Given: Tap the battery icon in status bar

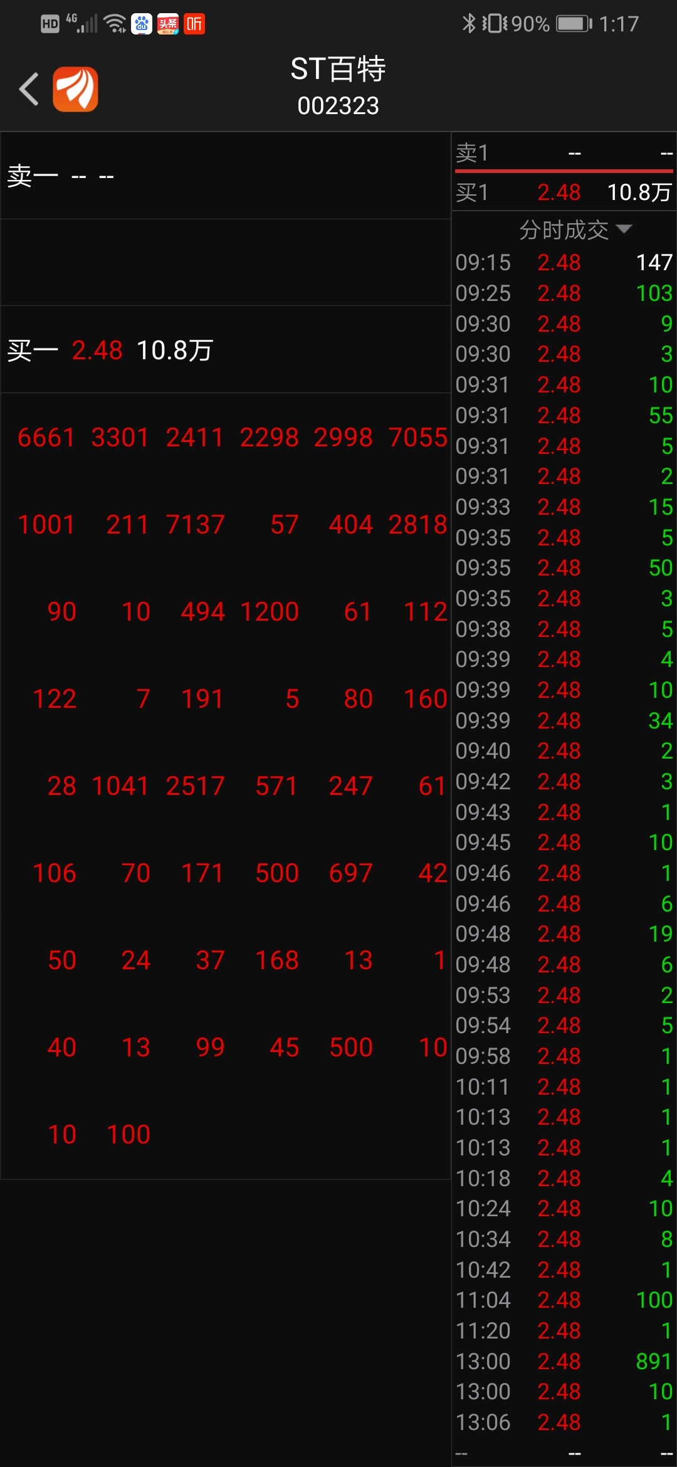Looking at the screenshot, I should (x=574, y=24).
